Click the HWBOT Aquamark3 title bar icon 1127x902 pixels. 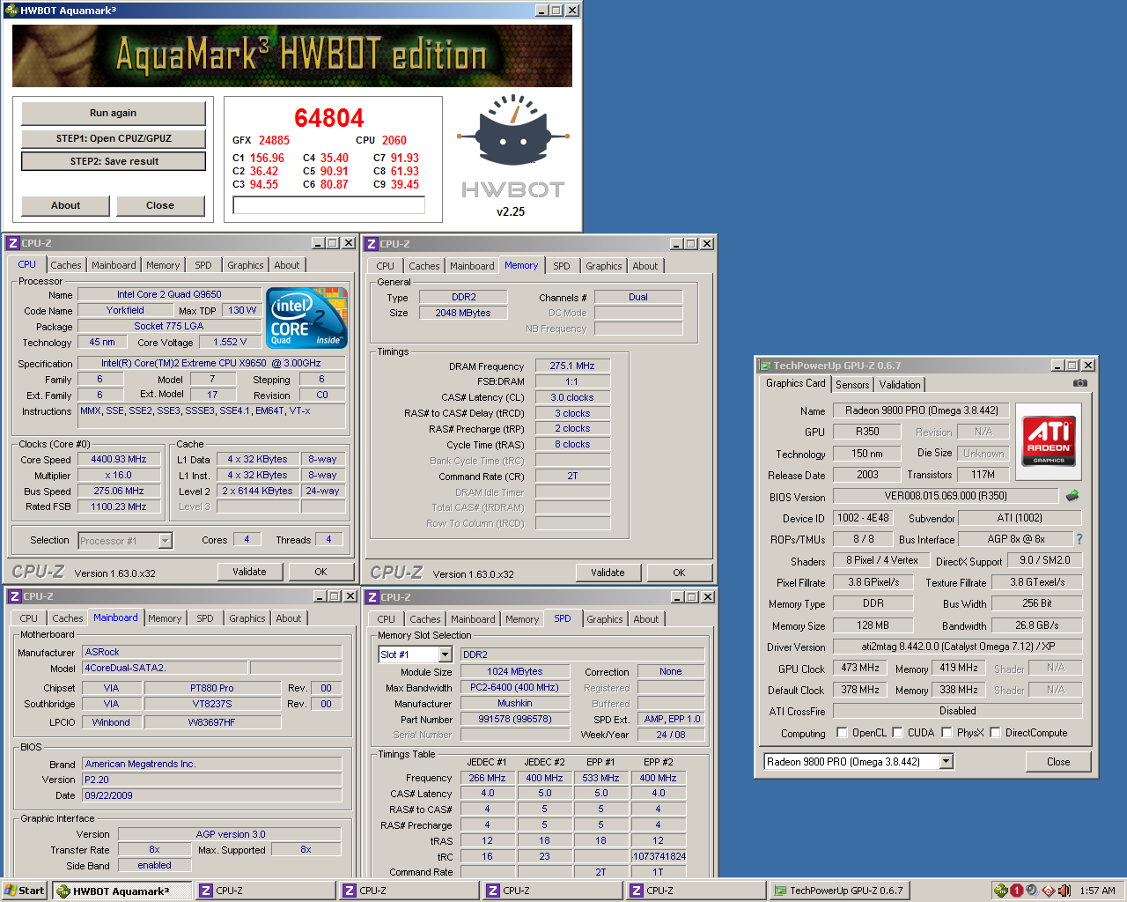click(x=11, y=10)
